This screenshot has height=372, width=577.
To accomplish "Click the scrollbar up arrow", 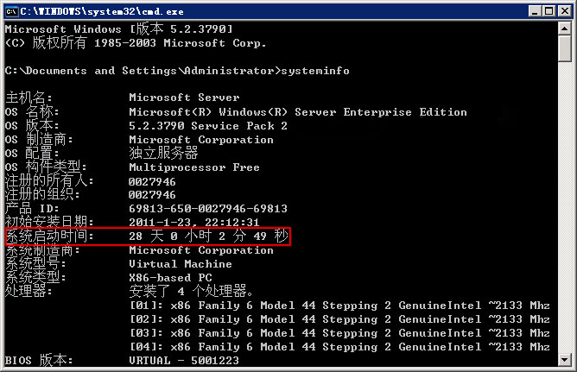I will [565, 28].
